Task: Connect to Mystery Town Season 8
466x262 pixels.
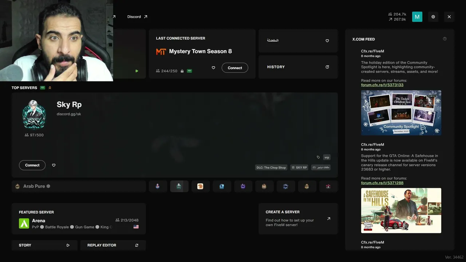Action: pyautogui.click(x=235, y=68)
